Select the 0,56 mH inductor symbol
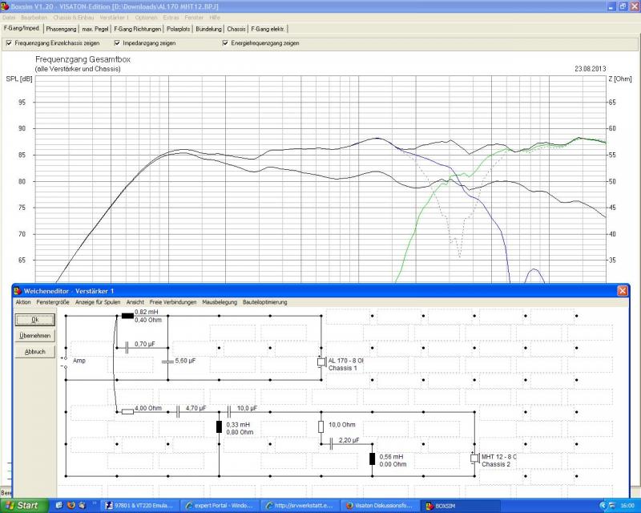Viewport: 641px width, 513px height. point(372,459)
